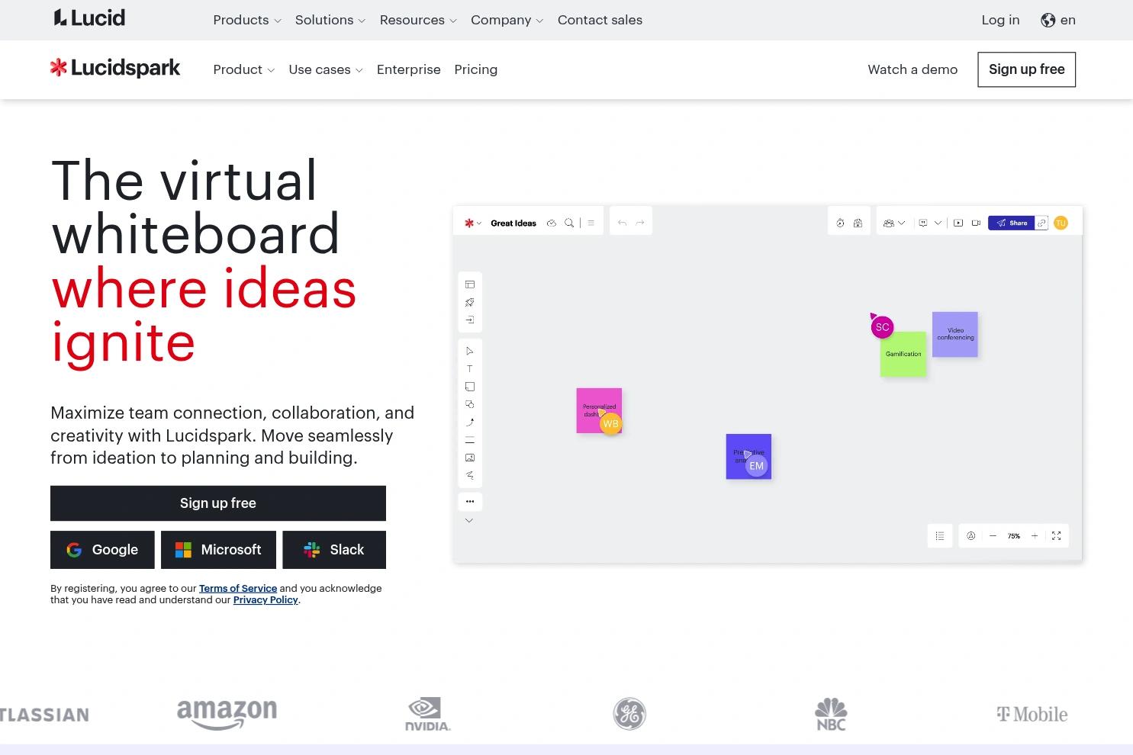Click the video camera icon

tap(976, 223)
